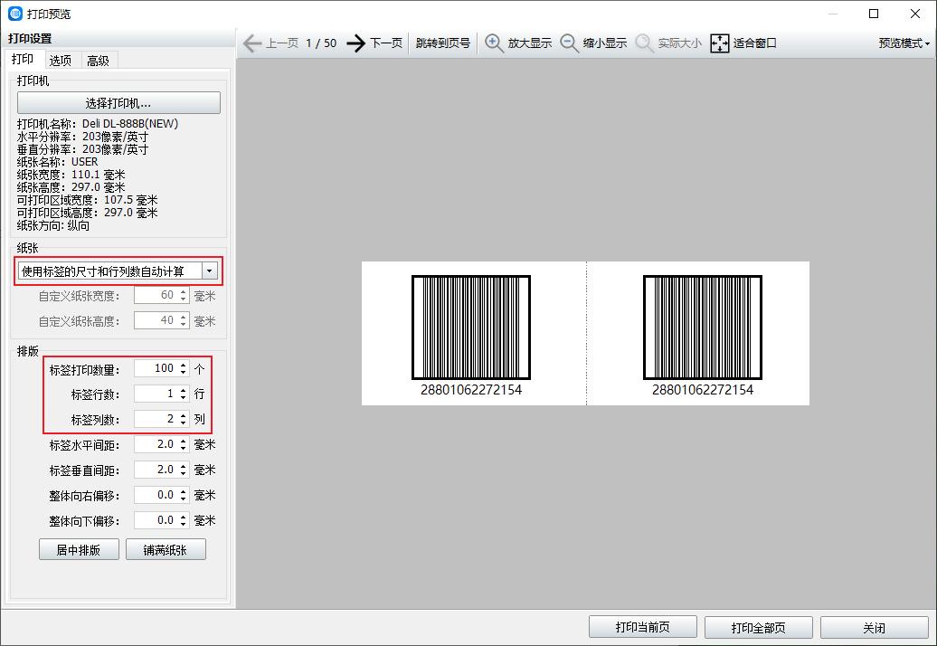The image size is (937, 646).
Task: Increase the label column count stepper
Action: tap(184, 416)
